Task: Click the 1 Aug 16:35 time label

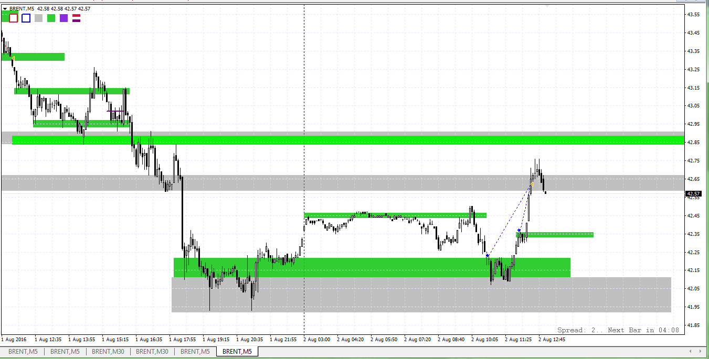Action: click(x=149, y=340)
